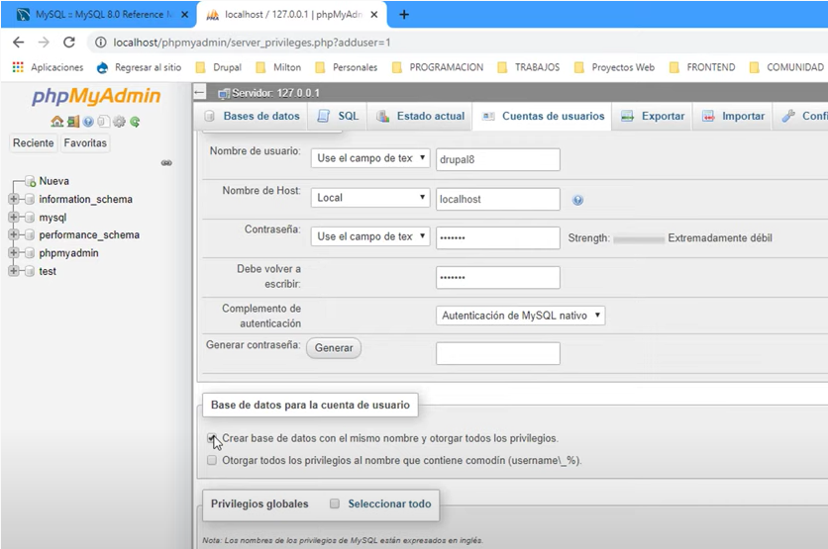Click the Seleccionar todo link

coord(389,503)
